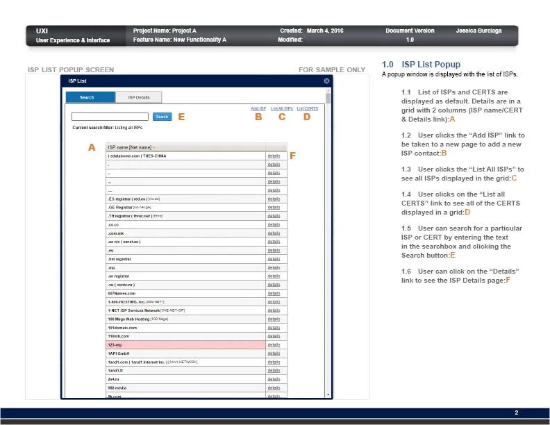The image size is (550, 425).
Task: Select the '101domain.com' name cell
Action: tap(186, 328)
